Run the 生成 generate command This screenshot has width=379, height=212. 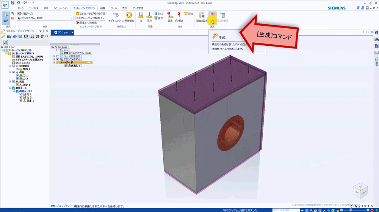point(213,18)
